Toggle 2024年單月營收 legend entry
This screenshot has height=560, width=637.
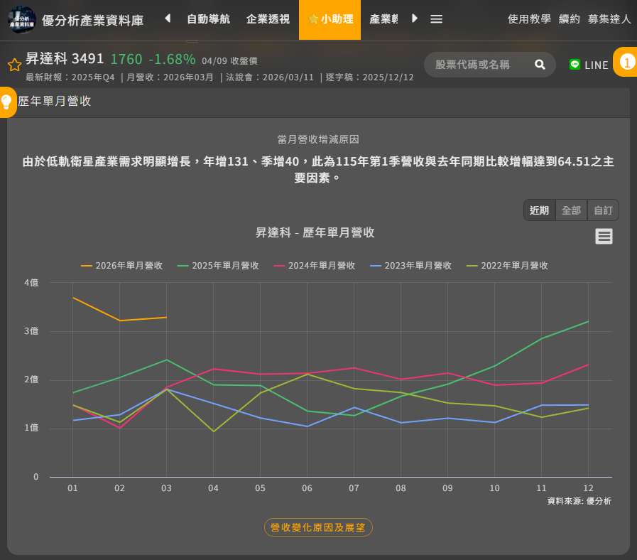tap(315, 266)
